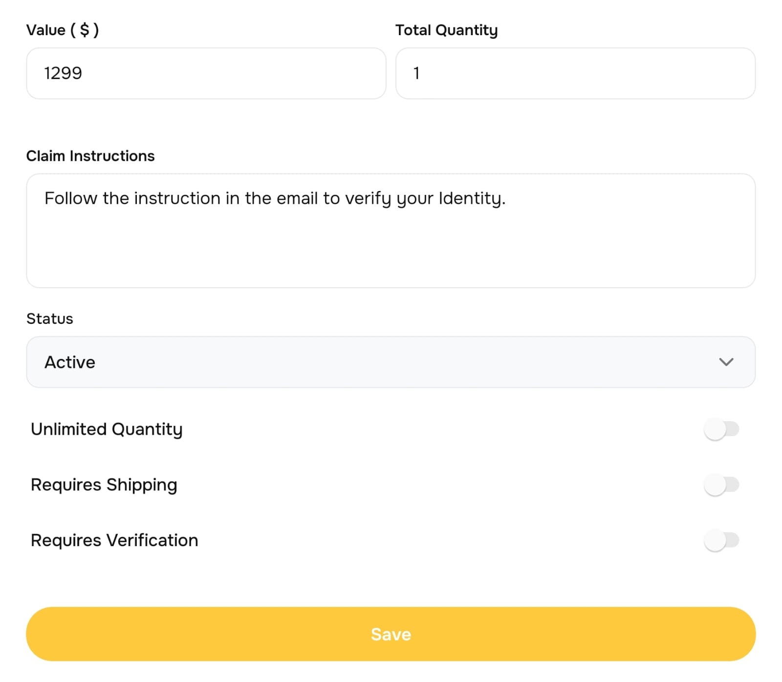Viewport: 782px width, 682px height.
Task: Click the 'Status' field label
Action: click(50, 319)
